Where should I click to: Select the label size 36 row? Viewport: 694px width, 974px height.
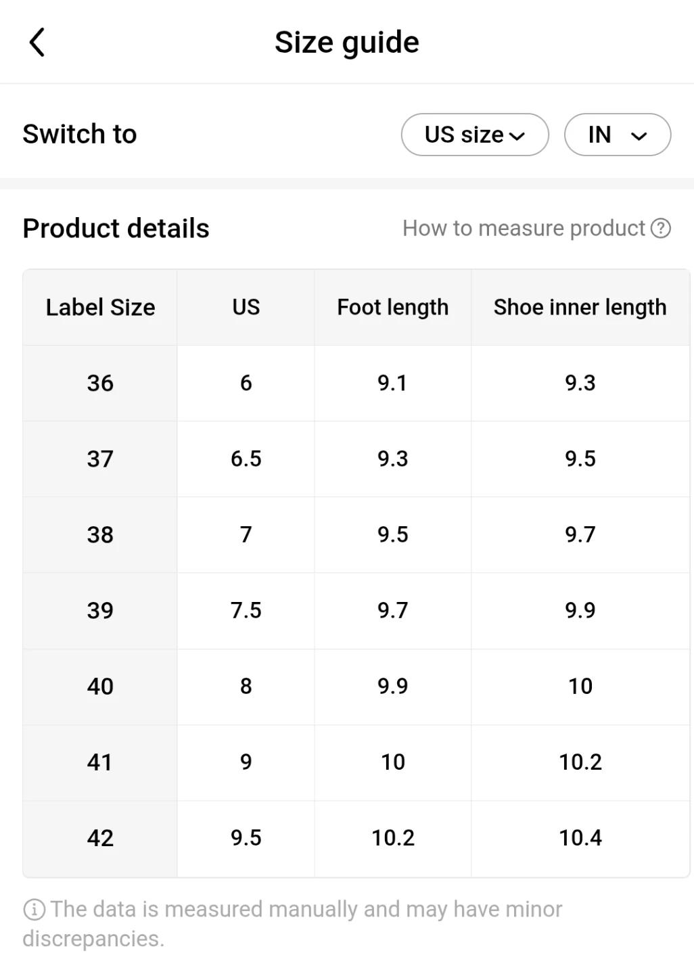click(x=100, y=384)
